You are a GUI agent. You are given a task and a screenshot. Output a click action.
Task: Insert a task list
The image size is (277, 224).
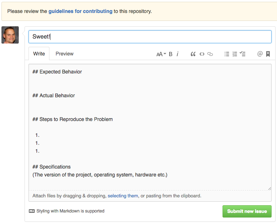243,54
